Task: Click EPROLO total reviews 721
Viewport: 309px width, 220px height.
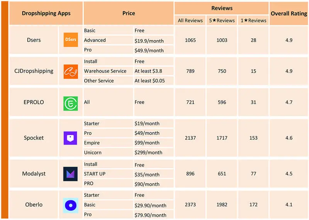Action: [x=190, y=102]
